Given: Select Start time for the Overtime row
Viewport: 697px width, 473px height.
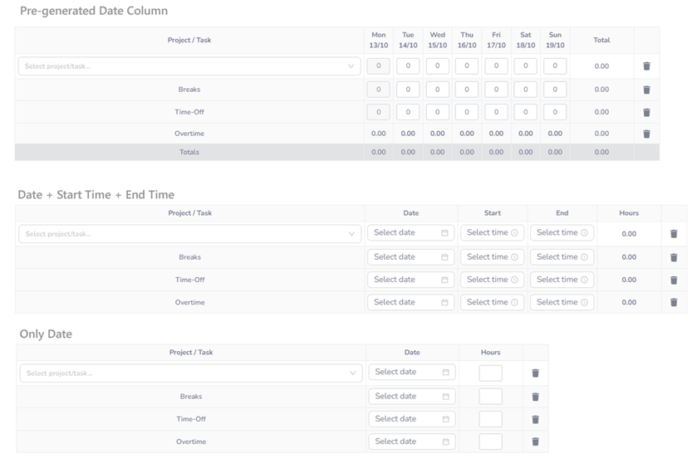Looking at the screenshot, I should click(x=492, y=302).
